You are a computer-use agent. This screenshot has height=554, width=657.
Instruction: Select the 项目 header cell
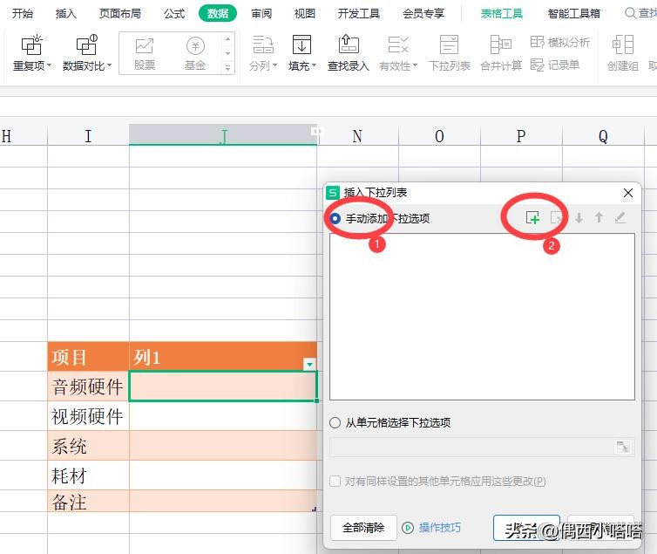pos(88,357)
